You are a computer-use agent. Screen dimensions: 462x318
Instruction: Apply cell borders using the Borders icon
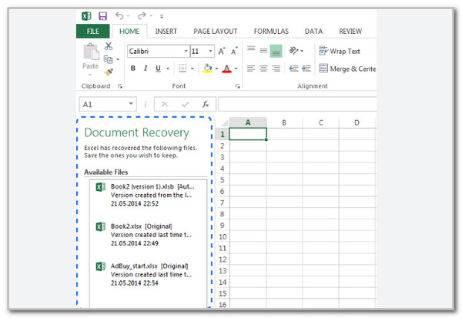pyautogui.click(x=182, y=69)
